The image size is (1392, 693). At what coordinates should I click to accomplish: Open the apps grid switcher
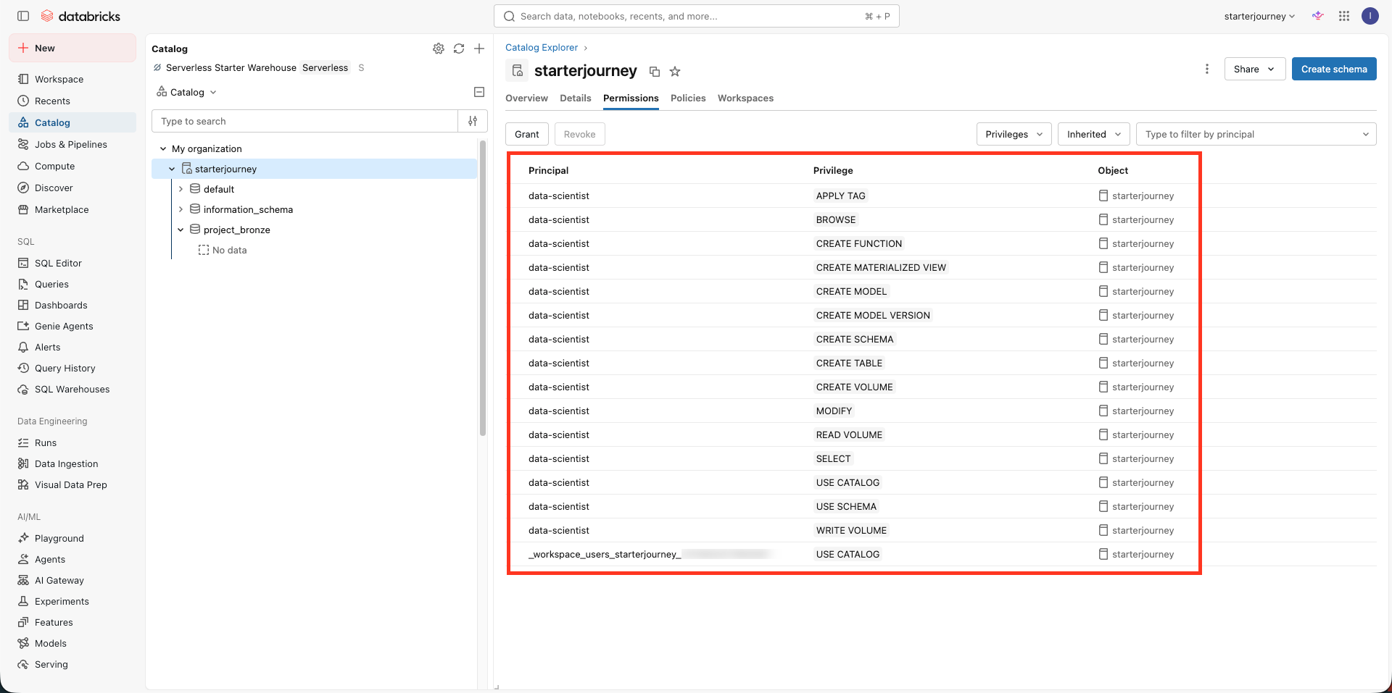pos(1344,16)
